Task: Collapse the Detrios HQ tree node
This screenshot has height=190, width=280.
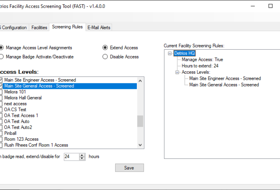Action: point(170,54)
